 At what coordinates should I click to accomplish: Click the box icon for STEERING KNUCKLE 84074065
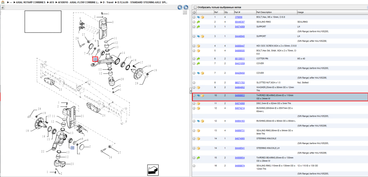coord(198,138)
